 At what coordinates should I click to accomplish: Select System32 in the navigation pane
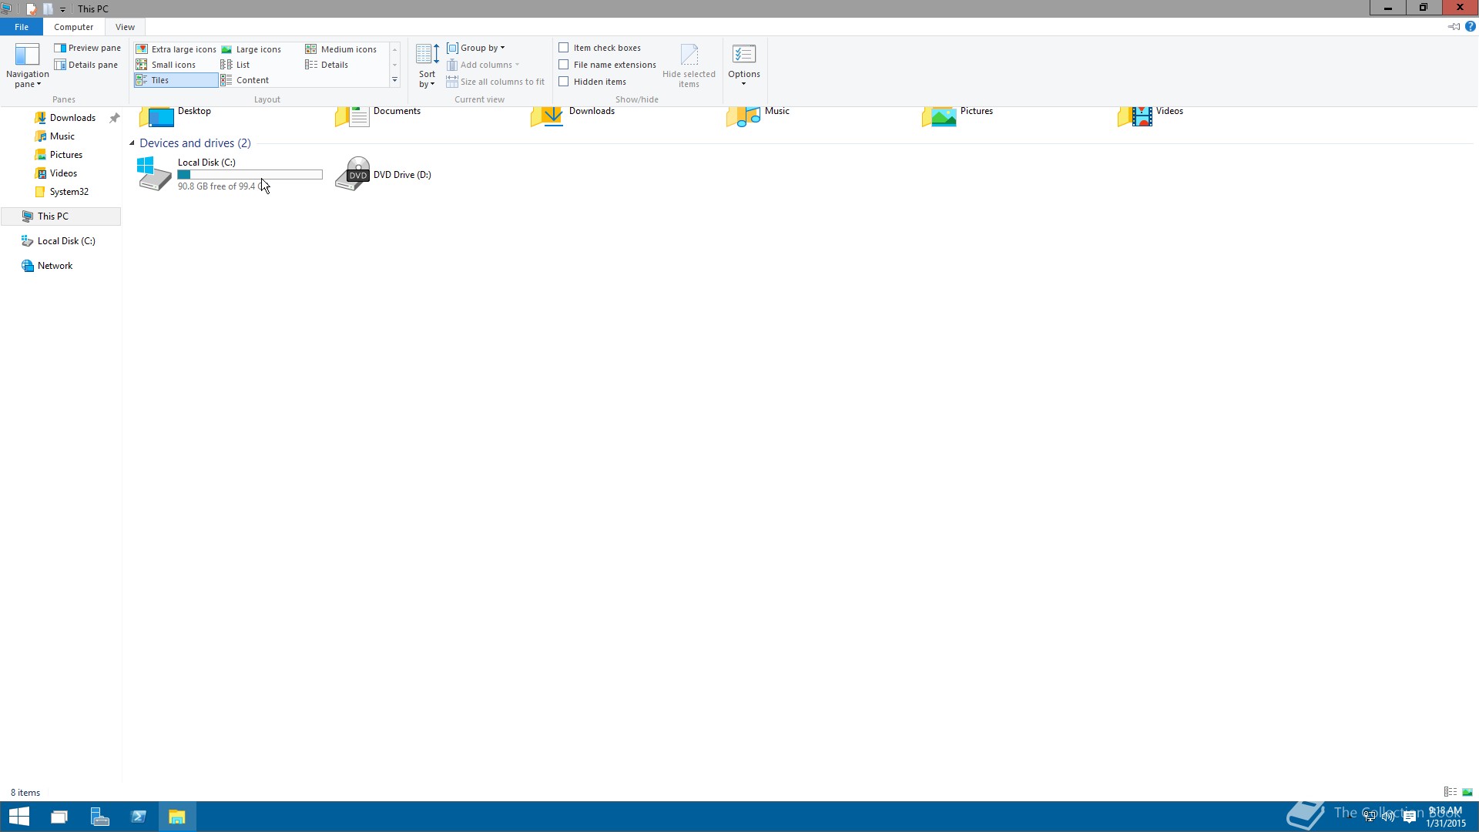tap(69, 192)
